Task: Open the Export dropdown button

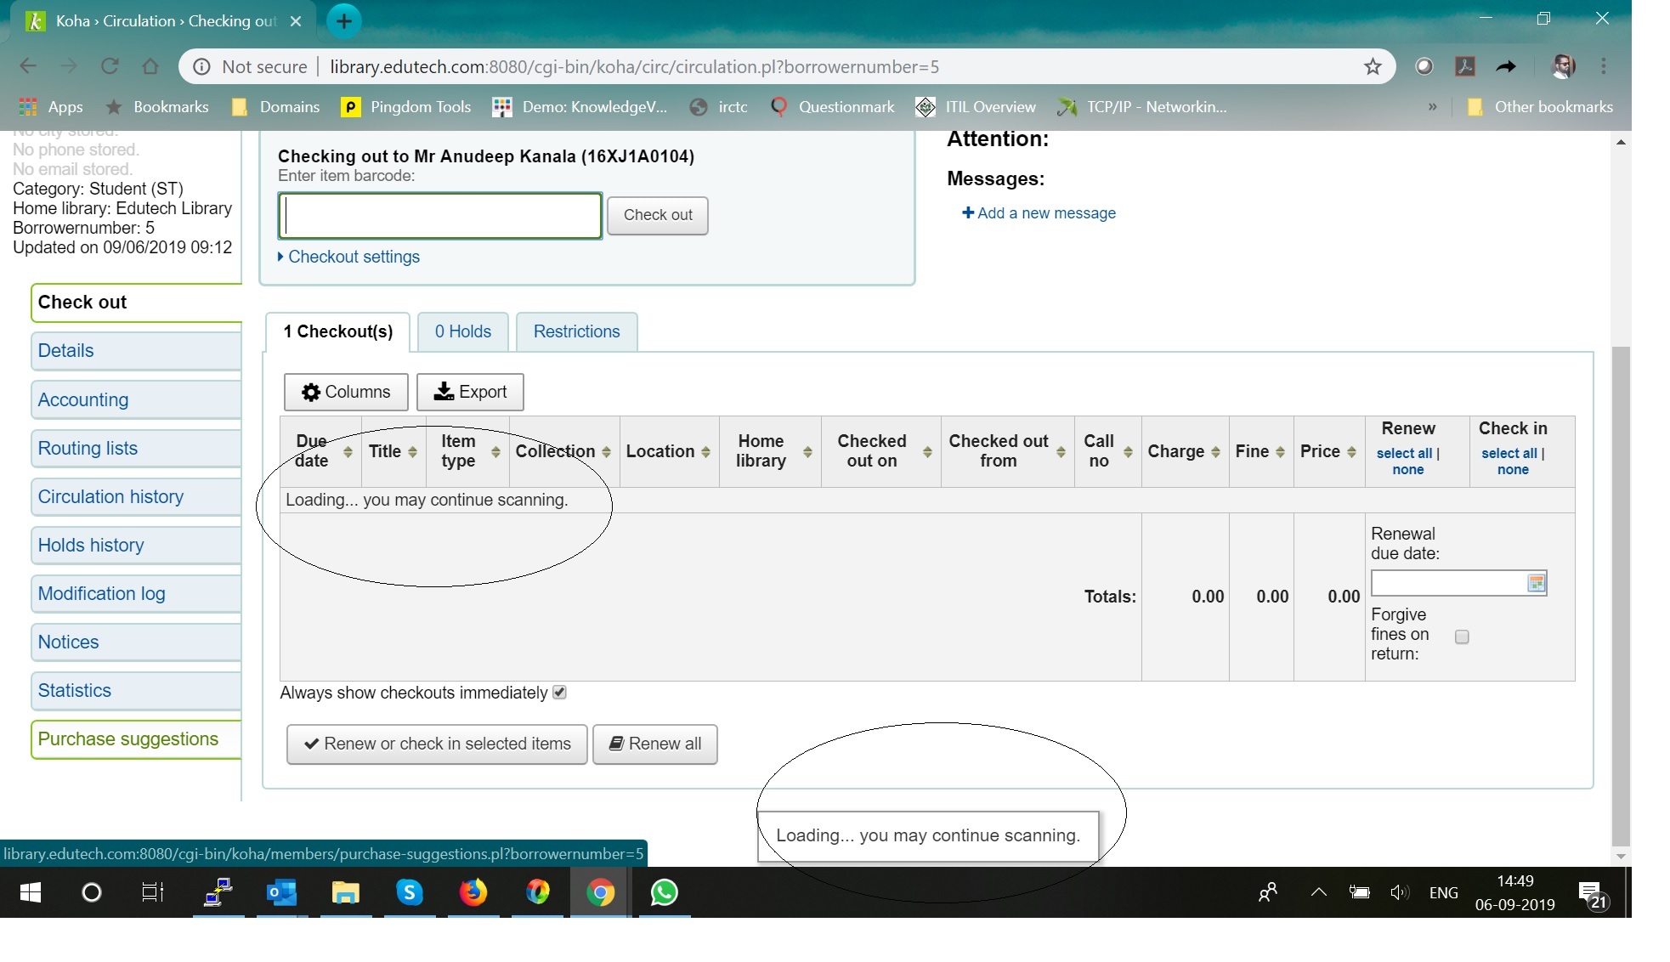Action: pyautogui.click(x=470, y=392)
